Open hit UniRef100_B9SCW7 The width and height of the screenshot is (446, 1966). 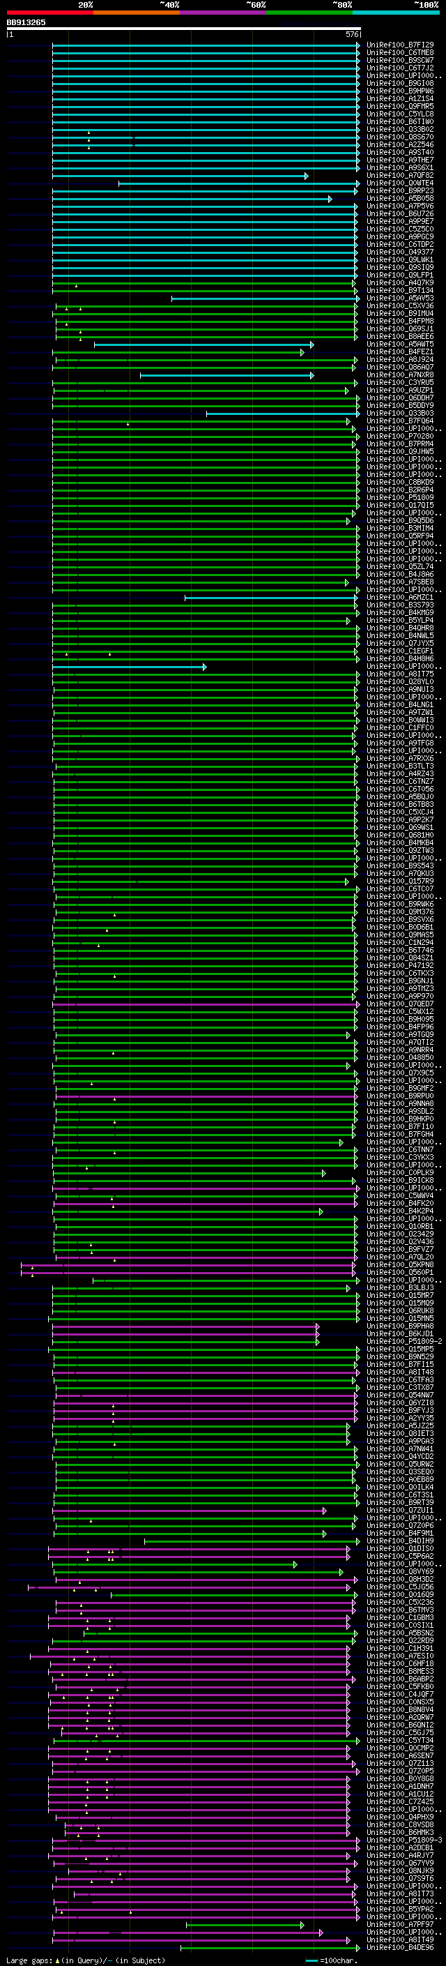pyautogui.click(x=400, y=60)
